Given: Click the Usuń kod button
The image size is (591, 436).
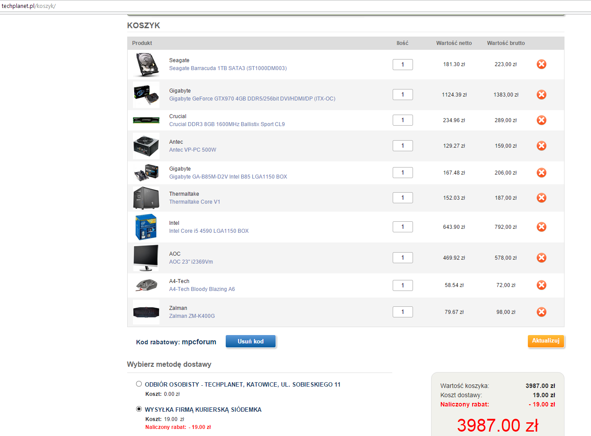Looking at the screenshot, I should coord(251,341).
